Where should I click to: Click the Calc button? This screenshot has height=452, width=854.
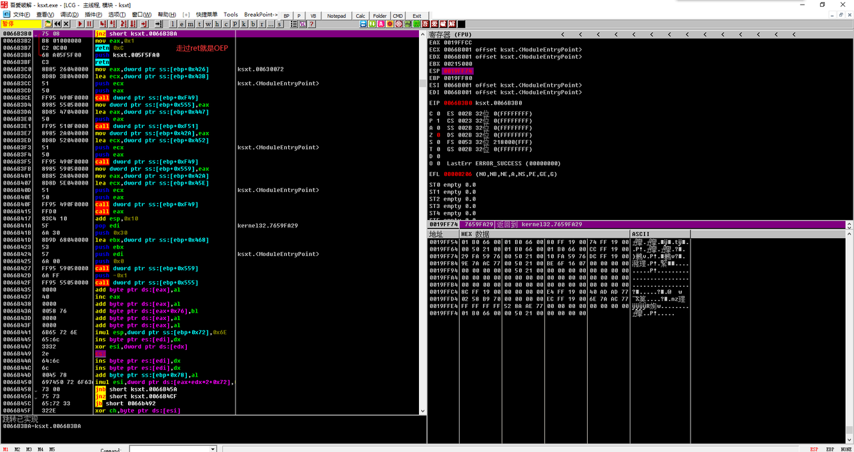(x=360, y=15)
